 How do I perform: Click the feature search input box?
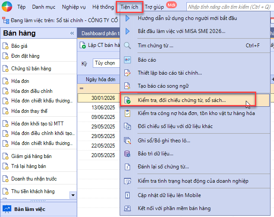(229, 7)
